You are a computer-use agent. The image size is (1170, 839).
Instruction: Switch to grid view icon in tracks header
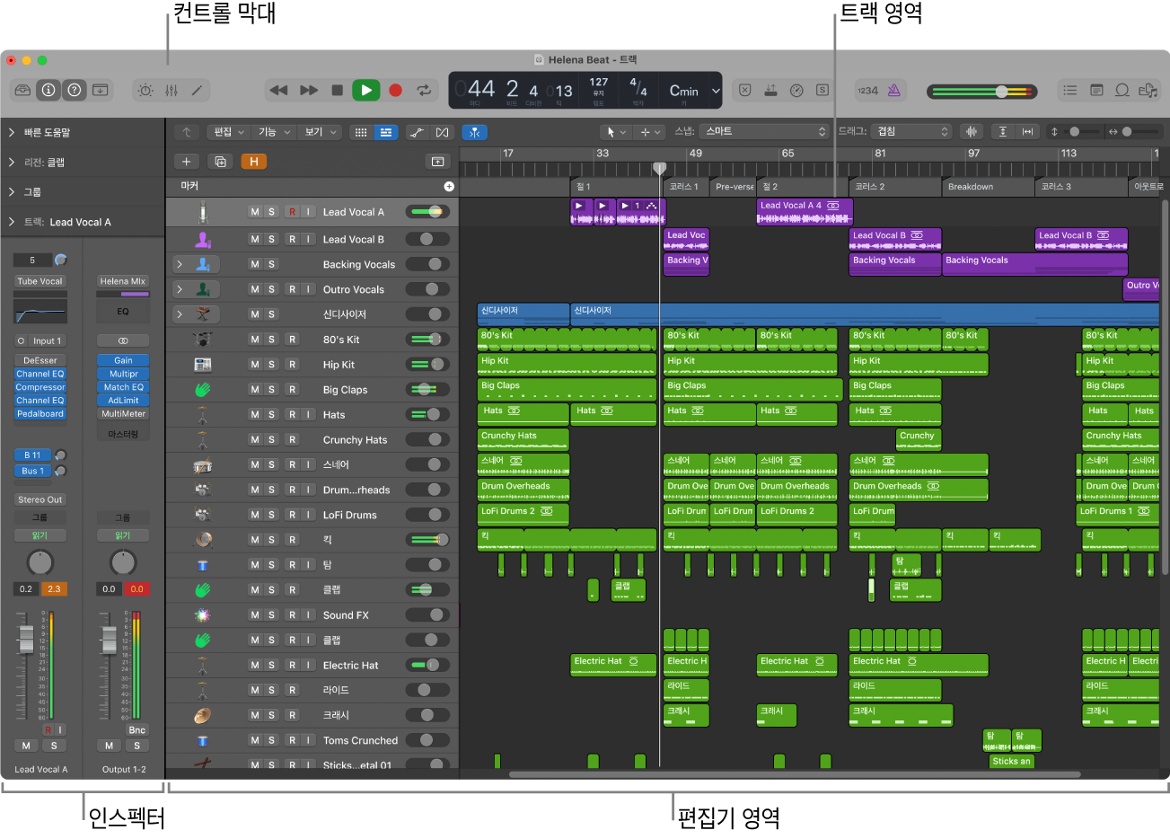click(x=361, y=132)
